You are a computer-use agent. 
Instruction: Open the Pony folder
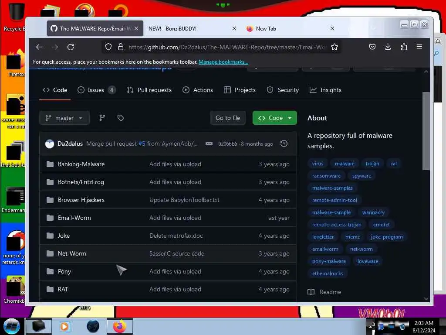pos(64,271)
